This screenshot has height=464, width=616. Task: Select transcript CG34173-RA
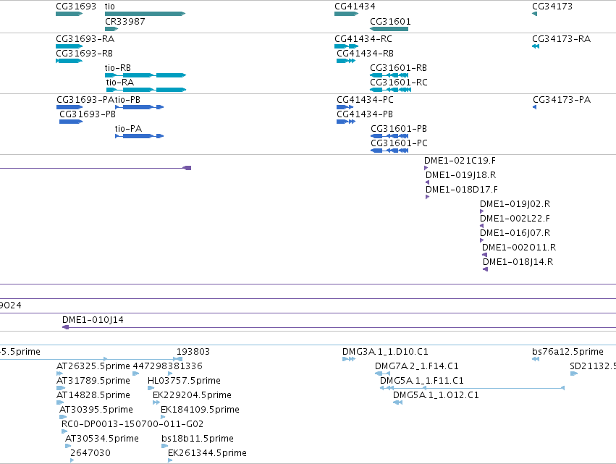[561, 39]
